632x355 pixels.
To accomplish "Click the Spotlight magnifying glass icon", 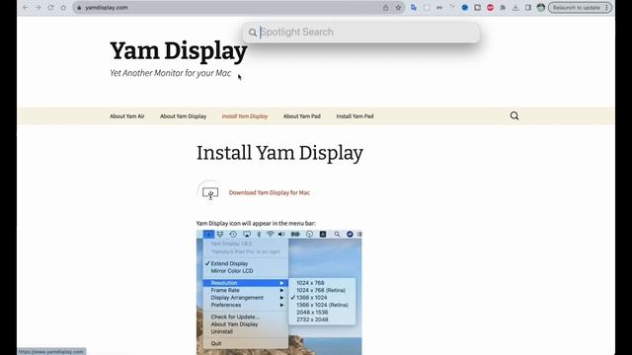I will pos(253,33).
